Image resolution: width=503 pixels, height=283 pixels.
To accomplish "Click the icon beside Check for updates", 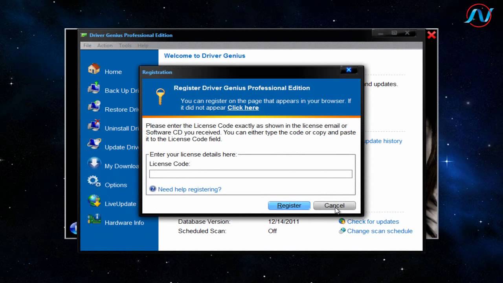I will [342, 221].
